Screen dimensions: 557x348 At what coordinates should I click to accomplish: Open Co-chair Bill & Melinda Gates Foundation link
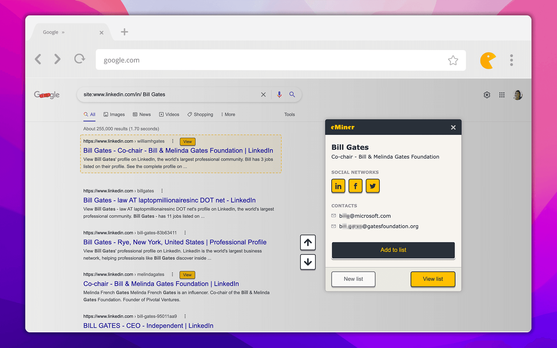[161, 284]
